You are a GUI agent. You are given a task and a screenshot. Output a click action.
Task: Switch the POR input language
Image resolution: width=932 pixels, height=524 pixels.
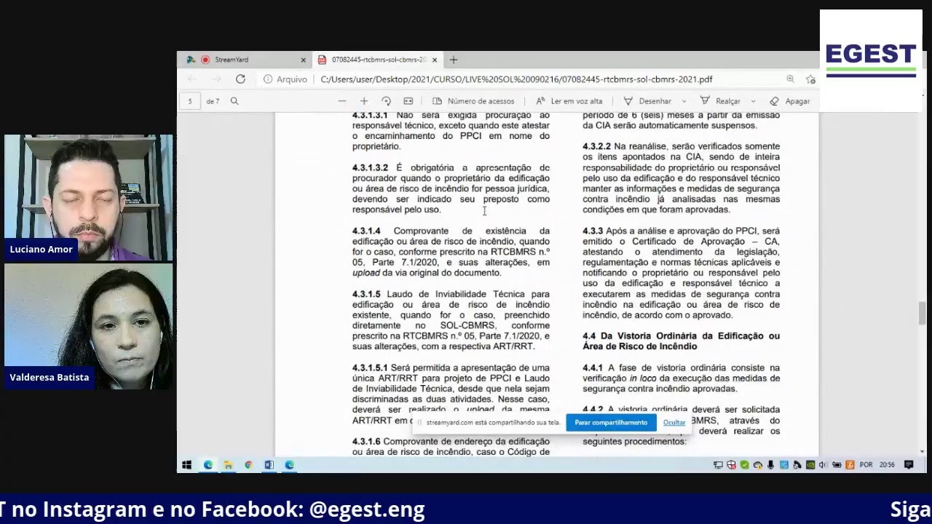coord(866,465)
